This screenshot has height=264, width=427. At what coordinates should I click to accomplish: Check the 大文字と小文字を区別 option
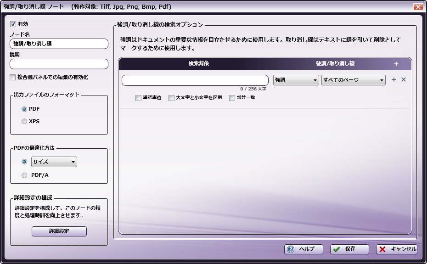(x=171, y=98)
